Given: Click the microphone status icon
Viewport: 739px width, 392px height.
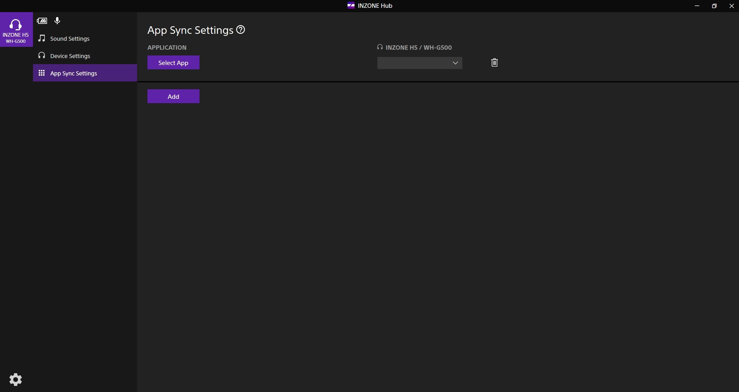Looking at the screenshot, I should point(57,21).
